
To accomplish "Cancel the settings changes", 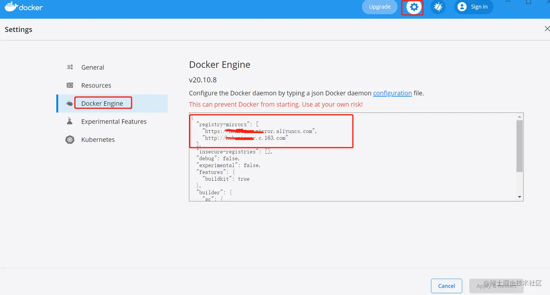I will [x=446, y=286].
